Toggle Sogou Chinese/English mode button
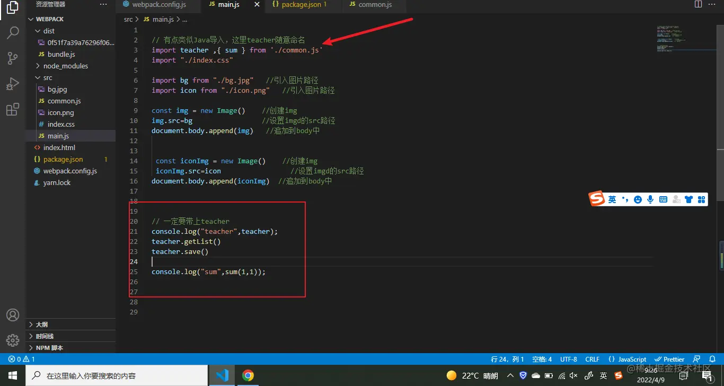Viewport: 724px width, 386px height. (x=612, y=199)
